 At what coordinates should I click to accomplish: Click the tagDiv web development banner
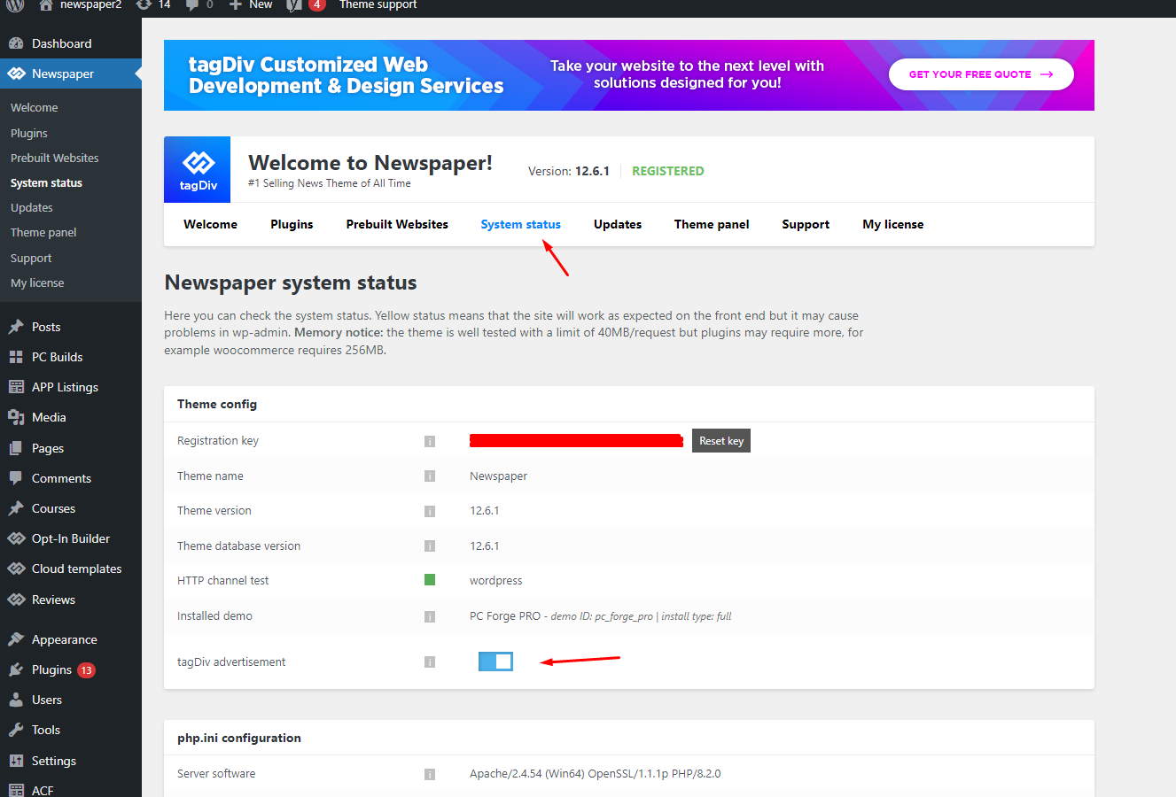coord(629,75)
